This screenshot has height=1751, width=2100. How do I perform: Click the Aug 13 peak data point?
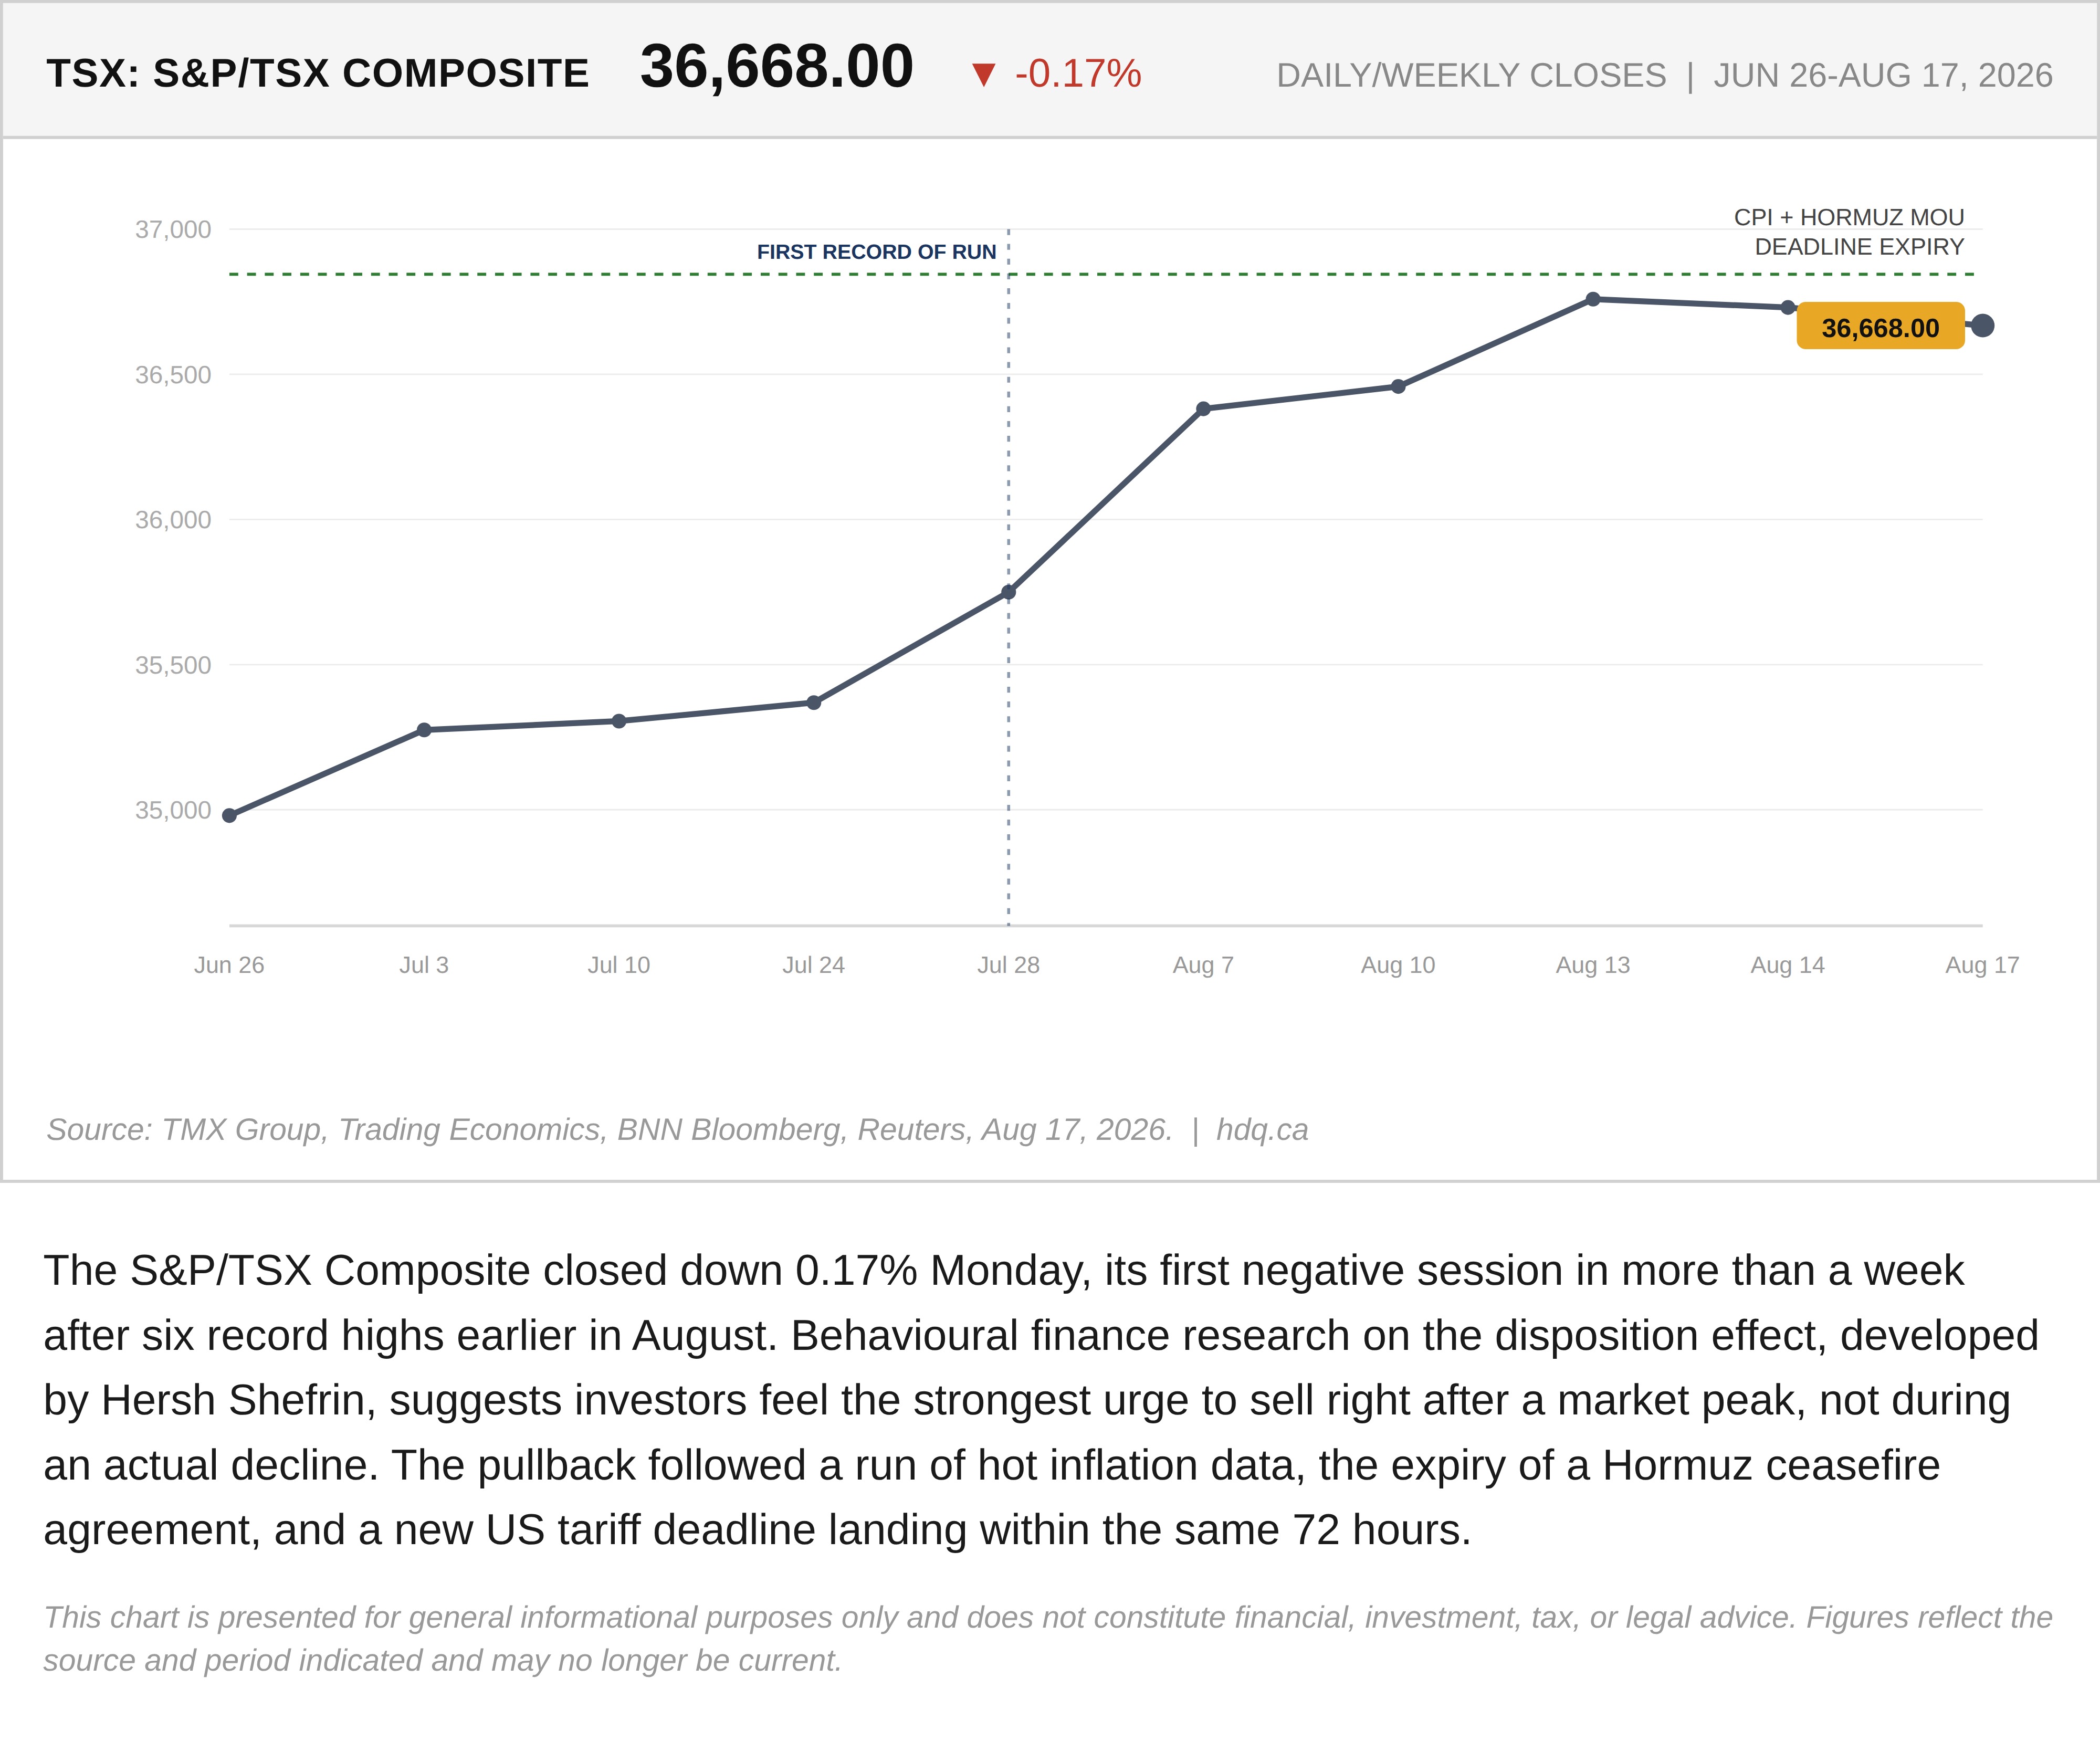pyautogui.click(x=1593, y=299)
